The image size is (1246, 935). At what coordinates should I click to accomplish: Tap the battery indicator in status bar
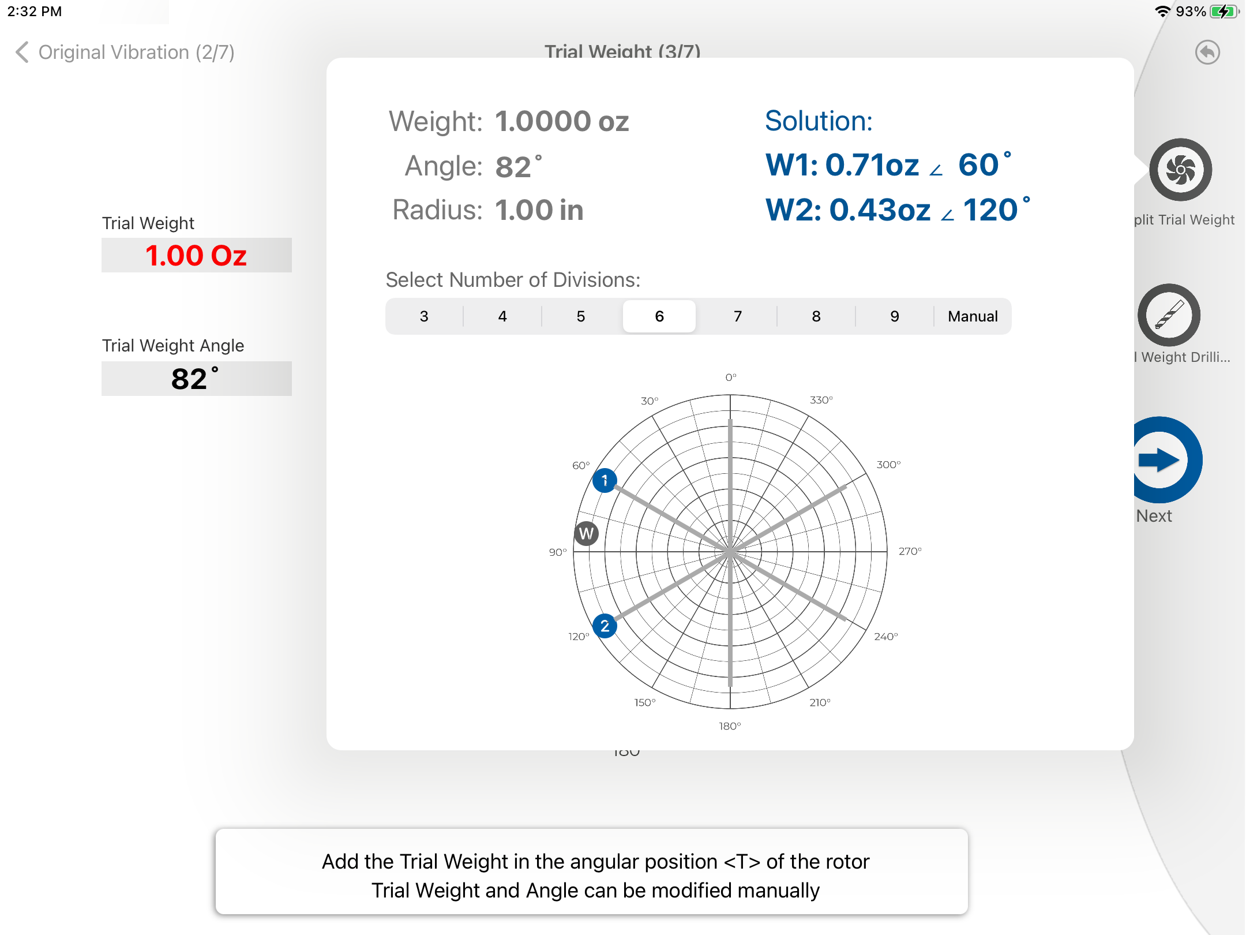coord(1224,12)
